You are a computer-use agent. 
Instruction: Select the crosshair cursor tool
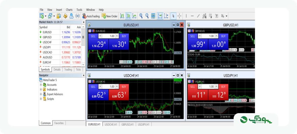coord(179,16)
